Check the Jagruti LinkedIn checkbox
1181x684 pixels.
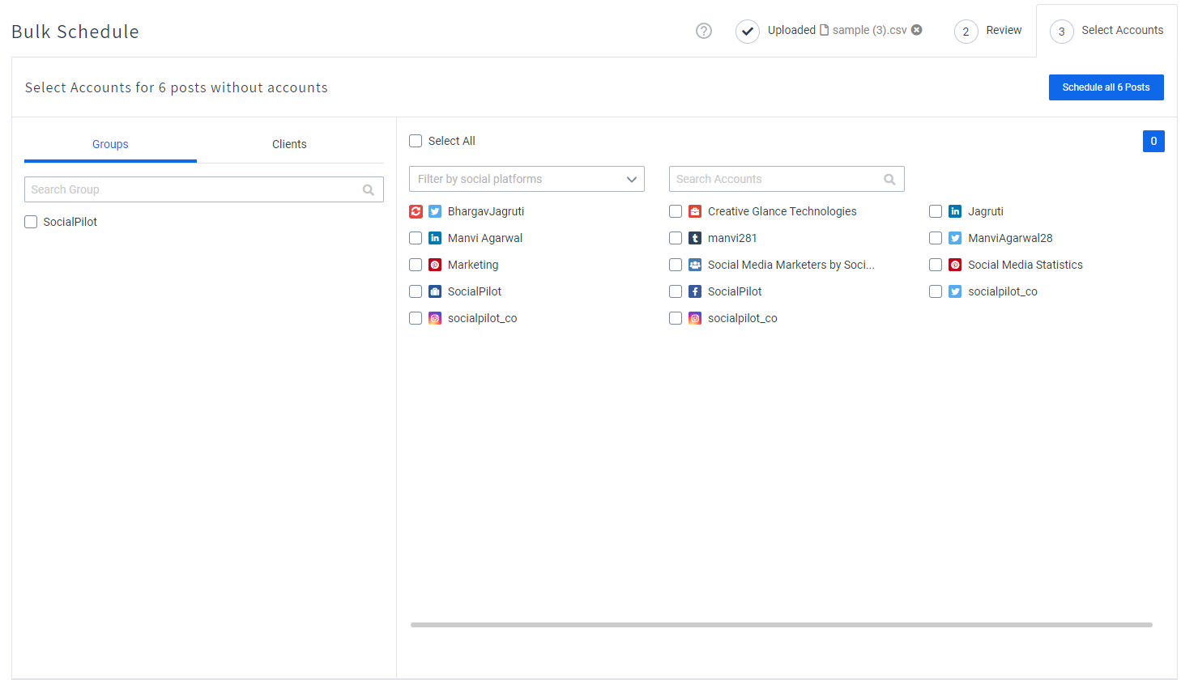(936, 211)
